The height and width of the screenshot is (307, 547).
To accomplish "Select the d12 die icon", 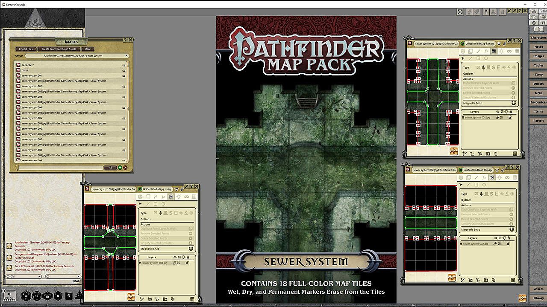I will [37, 296].
